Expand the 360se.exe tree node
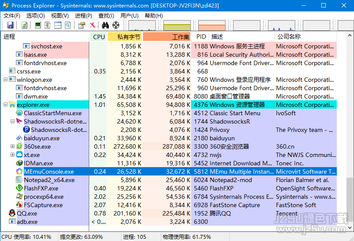Viewport: 354px width, 241px height. click(x=13, y=146)
